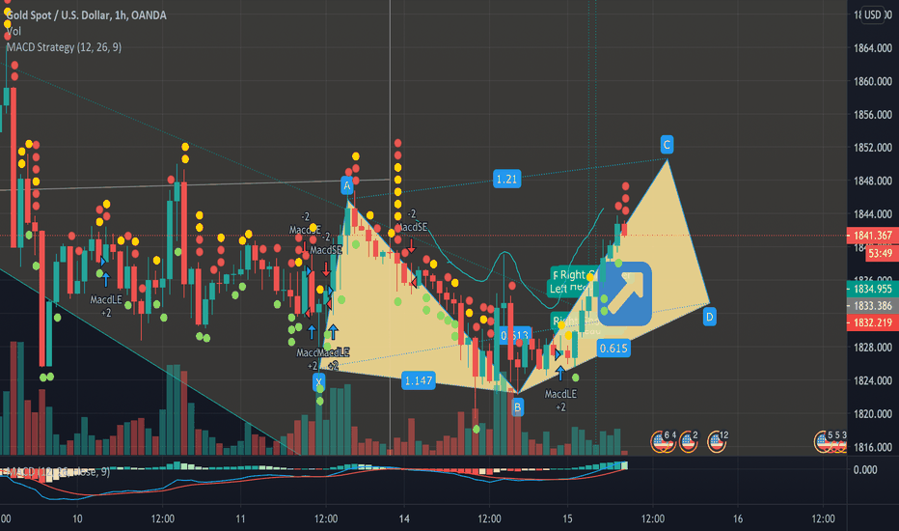899x531 pixels.
Task: Select pattern point label D
Action: point(709,317)
